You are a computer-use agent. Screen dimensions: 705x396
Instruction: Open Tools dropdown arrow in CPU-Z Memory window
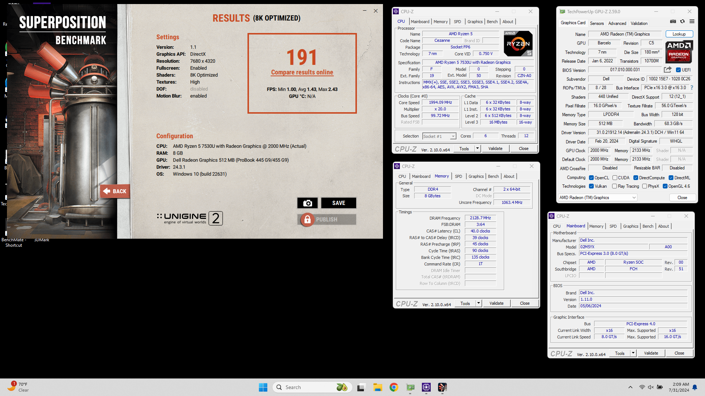pos(478,303)
